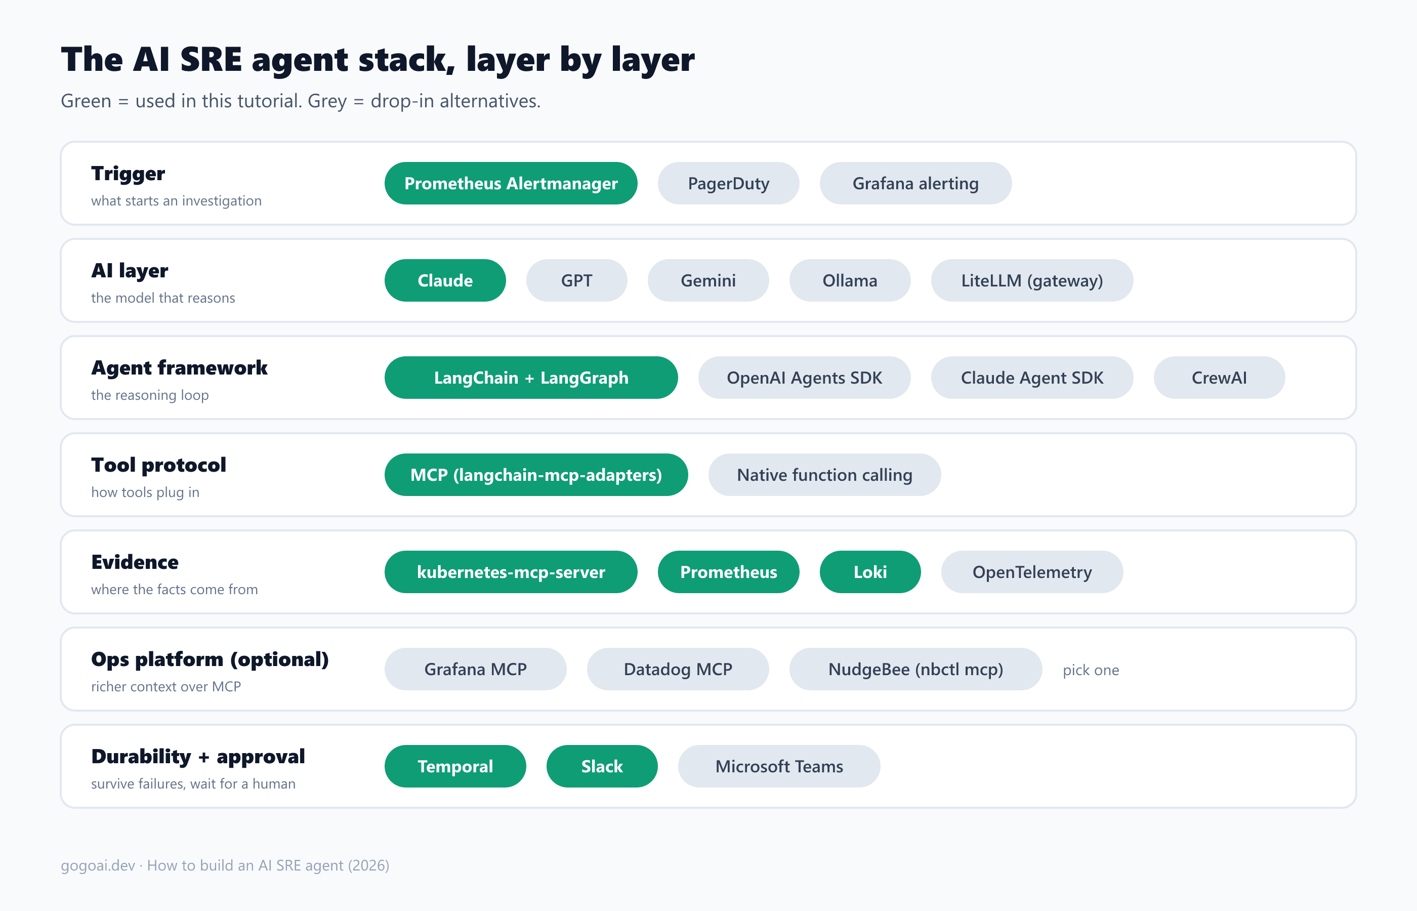Viewport: 1417px width, 911px height.
Task: Click the green/grey legend subtitle text
Action: (301, 101)
